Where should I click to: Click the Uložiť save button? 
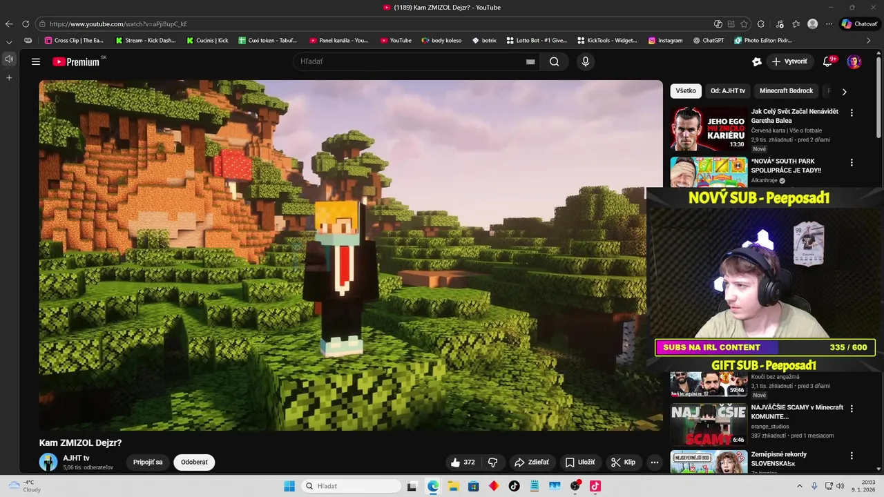(580, 462)
